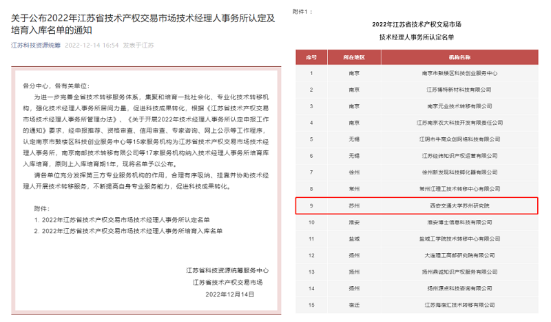Select 南京市鼓楼区科技创业服务中心 in row 1
551x322 pixels.
coord(459,73)
